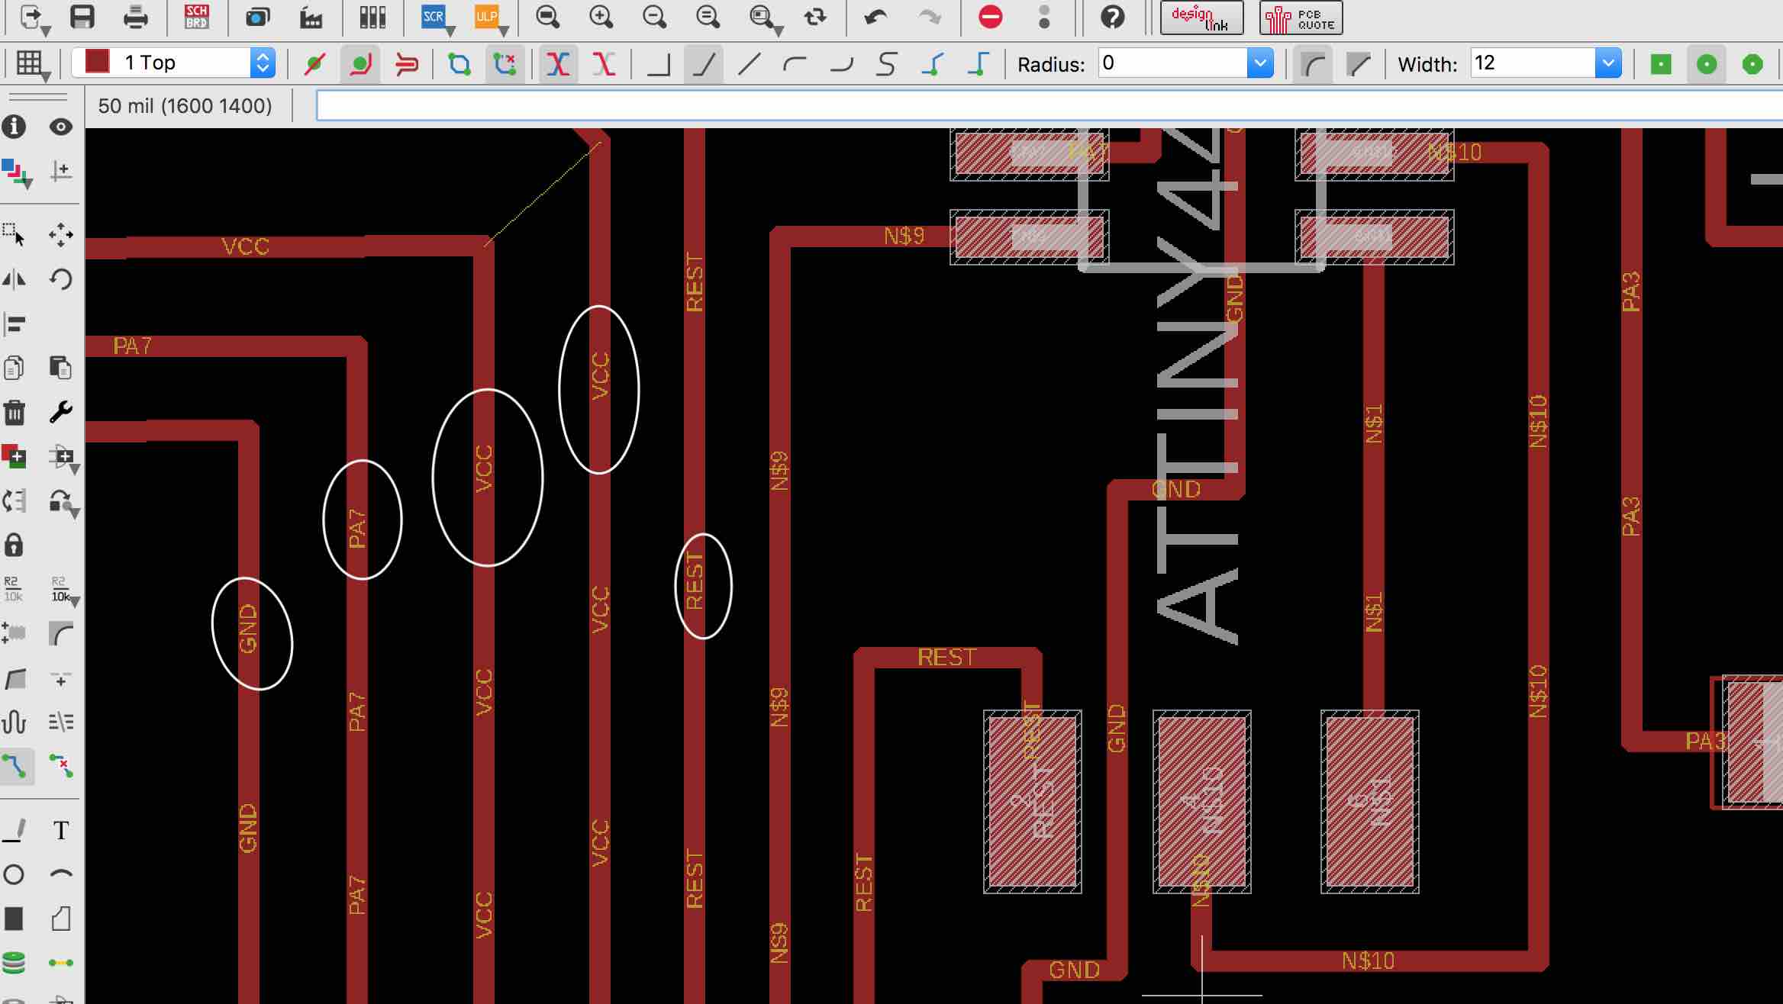Open the Design Link button
The height and width of the screenshot is (1004, 1783).
pyautogui.click(x=1201, y=18)
